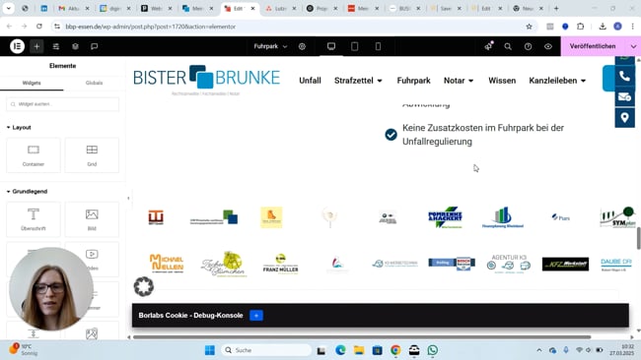The image size is (641, 360).
Task: Click the widget search field
Action: [62, 104]
